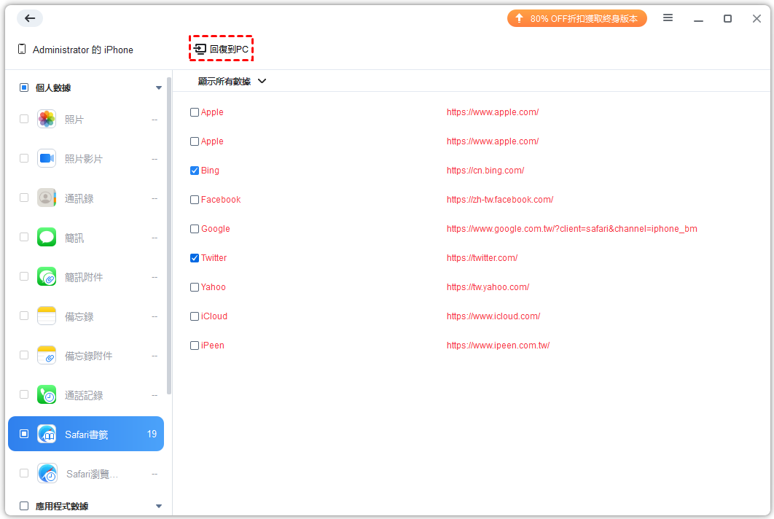Collapse the 個人數據 section arrow
The image size is (774, 519).
coord(159,88)
